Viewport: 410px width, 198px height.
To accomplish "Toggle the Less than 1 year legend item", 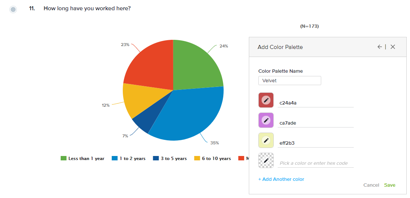I will [x=83, y=159].
